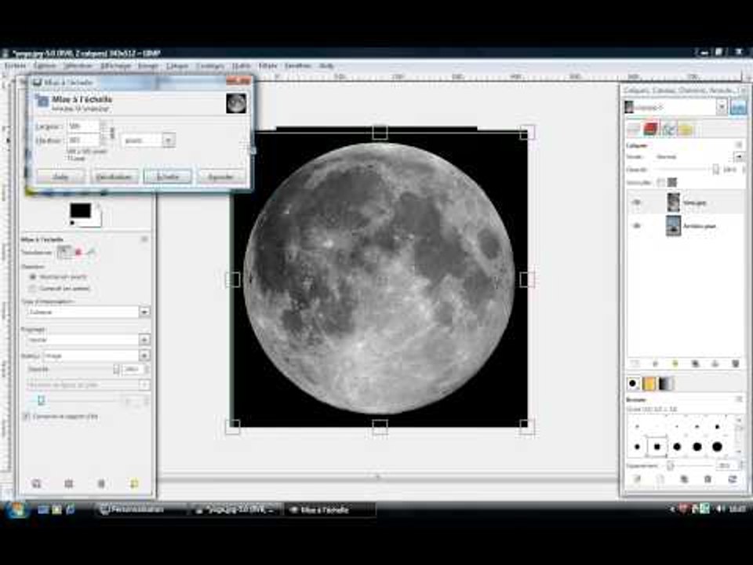Viewport: 753px width, 565px height.
Task: Pick the largest hard round brush in grid
Action: 717,447
